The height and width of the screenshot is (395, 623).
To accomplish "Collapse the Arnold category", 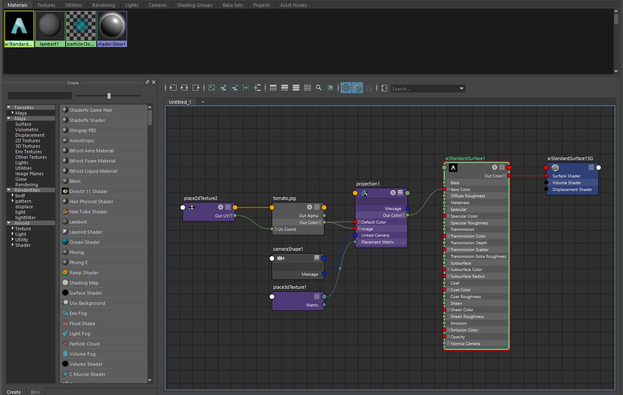I will tap(9, 223).
